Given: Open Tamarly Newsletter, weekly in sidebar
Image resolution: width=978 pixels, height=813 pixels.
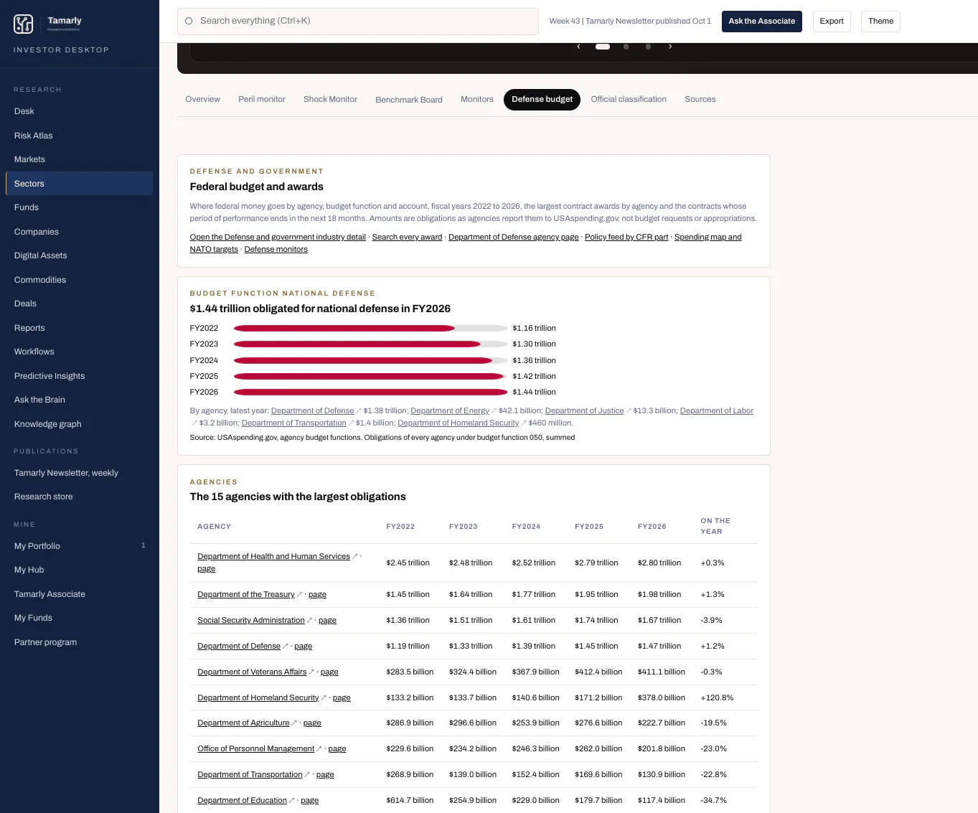Looking at the screenshot, I should click(x=80, y=473).
